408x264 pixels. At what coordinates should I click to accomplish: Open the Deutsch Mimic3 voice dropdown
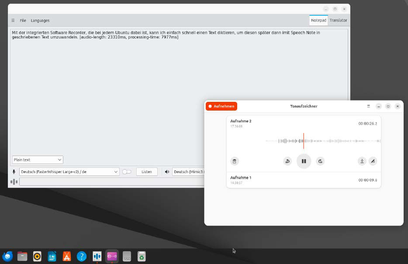(188, 172)
